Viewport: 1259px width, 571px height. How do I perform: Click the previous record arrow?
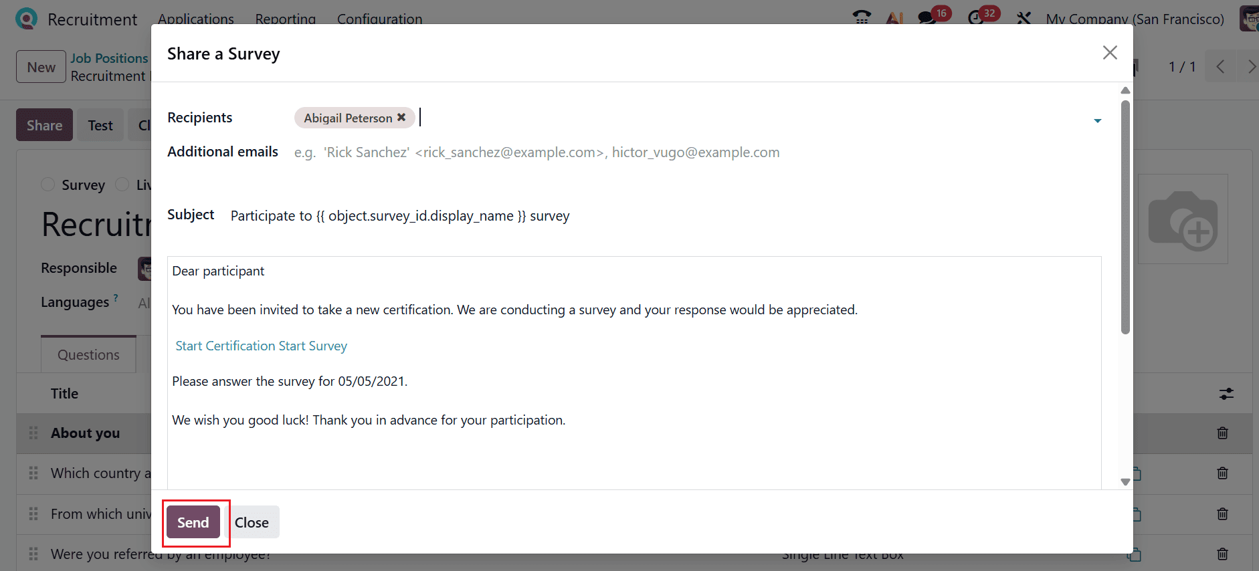coord(1220,67)
